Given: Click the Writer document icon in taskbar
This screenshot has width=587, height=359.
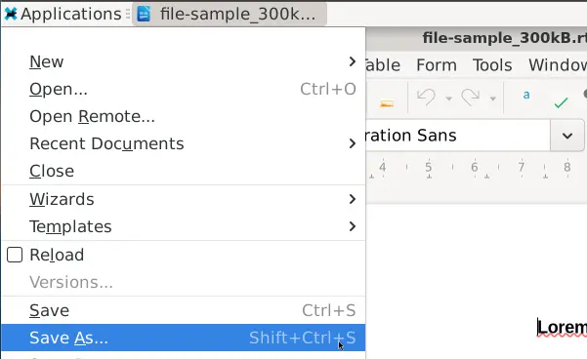Looking at the screenshot, I should 144,15.
